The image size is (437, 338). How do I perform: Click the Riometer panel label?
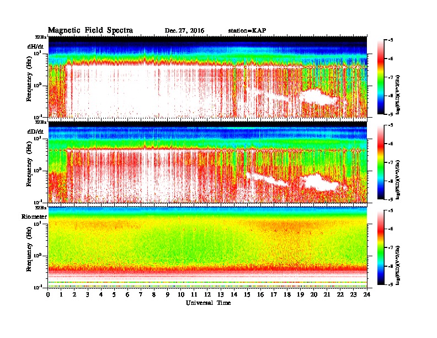pos(34,216)
